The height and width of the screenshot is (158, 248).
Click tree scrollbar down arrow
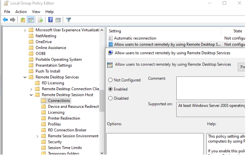[102, 153]
